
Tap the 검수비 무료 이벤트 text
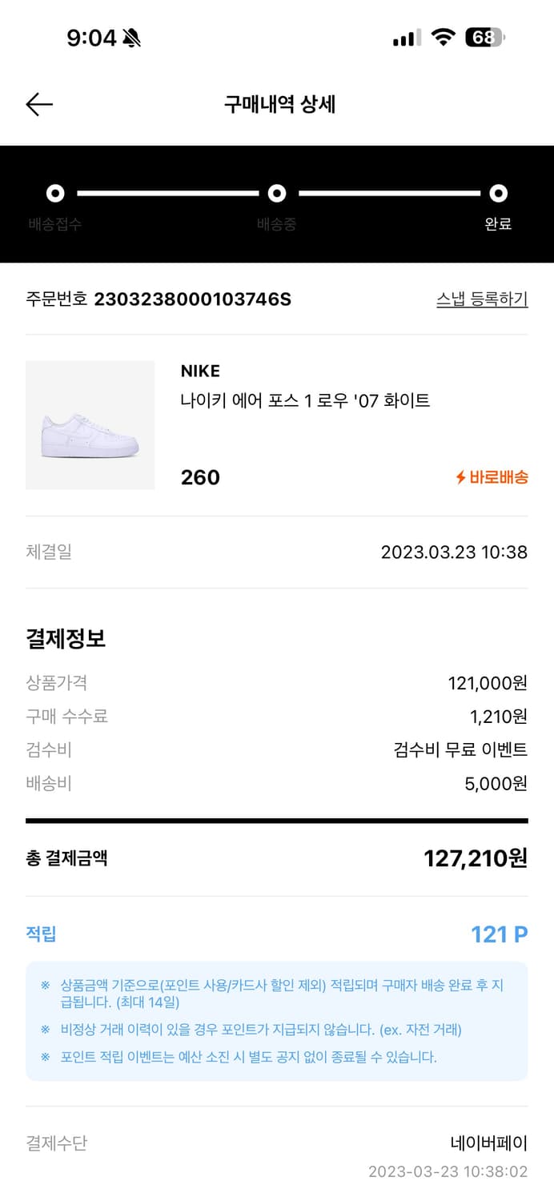pyautogui.click(x=460, y=750)
